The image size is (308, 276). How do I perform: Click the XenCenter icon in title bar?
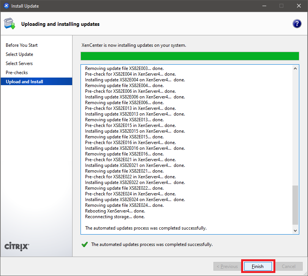[x=6, y=6]
